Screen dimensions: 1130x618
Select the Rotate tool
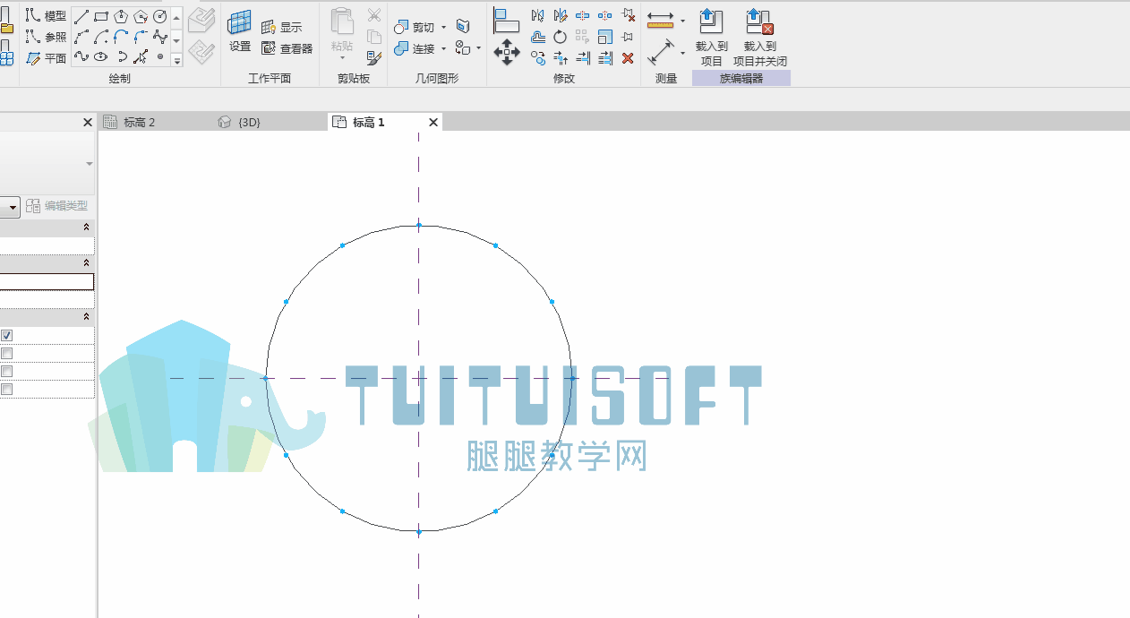pyautogui.click(x=561, y=37)
